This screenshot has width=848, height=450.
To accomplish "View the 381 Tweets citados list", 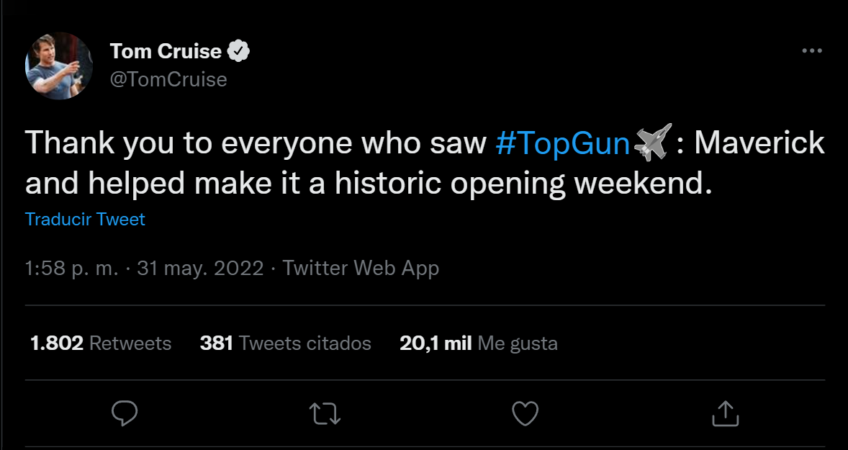I will (x=285, y=343).
